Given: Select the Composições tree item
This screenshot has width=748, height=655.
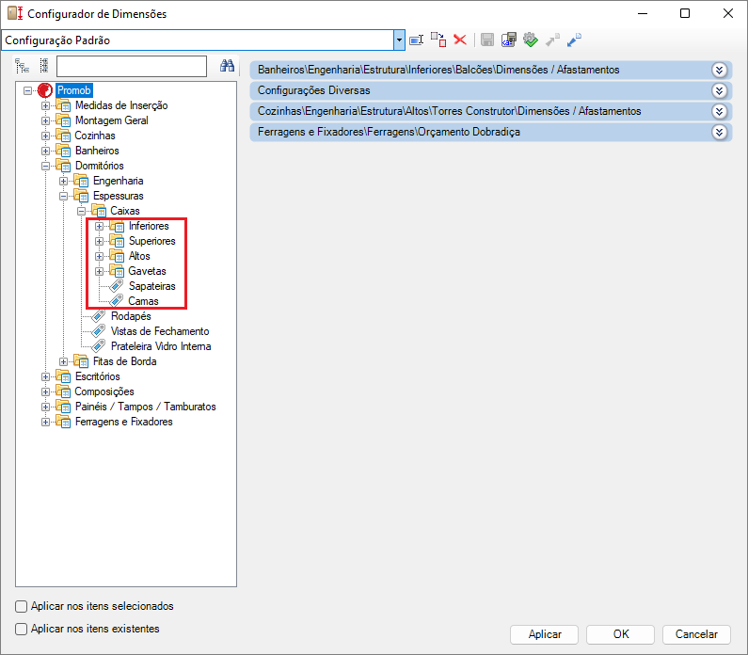Looking at the screenshot, I should point(104,391).
